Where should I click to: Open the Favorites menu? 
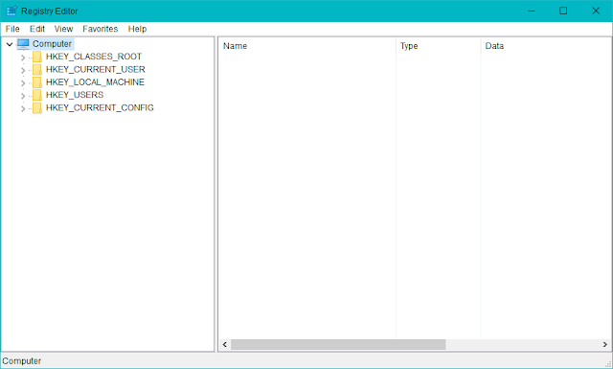click(x=100, y=29)
